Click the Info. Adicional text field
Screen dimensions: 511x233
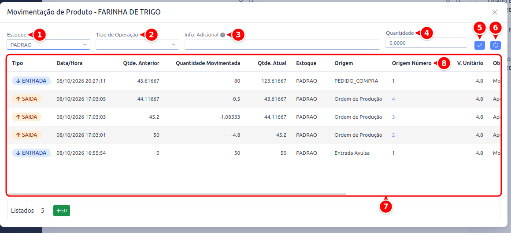point(282,44)
